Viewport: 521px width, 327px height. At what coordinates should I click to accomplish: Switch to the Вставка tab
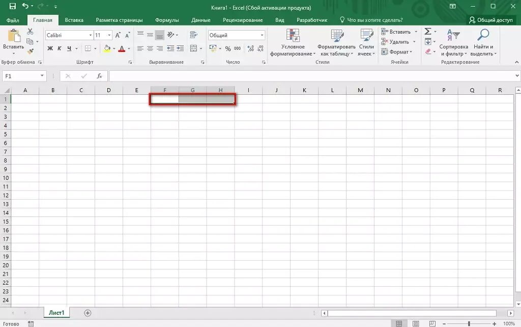[74, 20]
